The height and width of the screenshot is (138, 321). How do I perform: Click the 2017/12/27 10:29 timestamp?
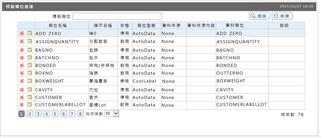tap(296, 6)
